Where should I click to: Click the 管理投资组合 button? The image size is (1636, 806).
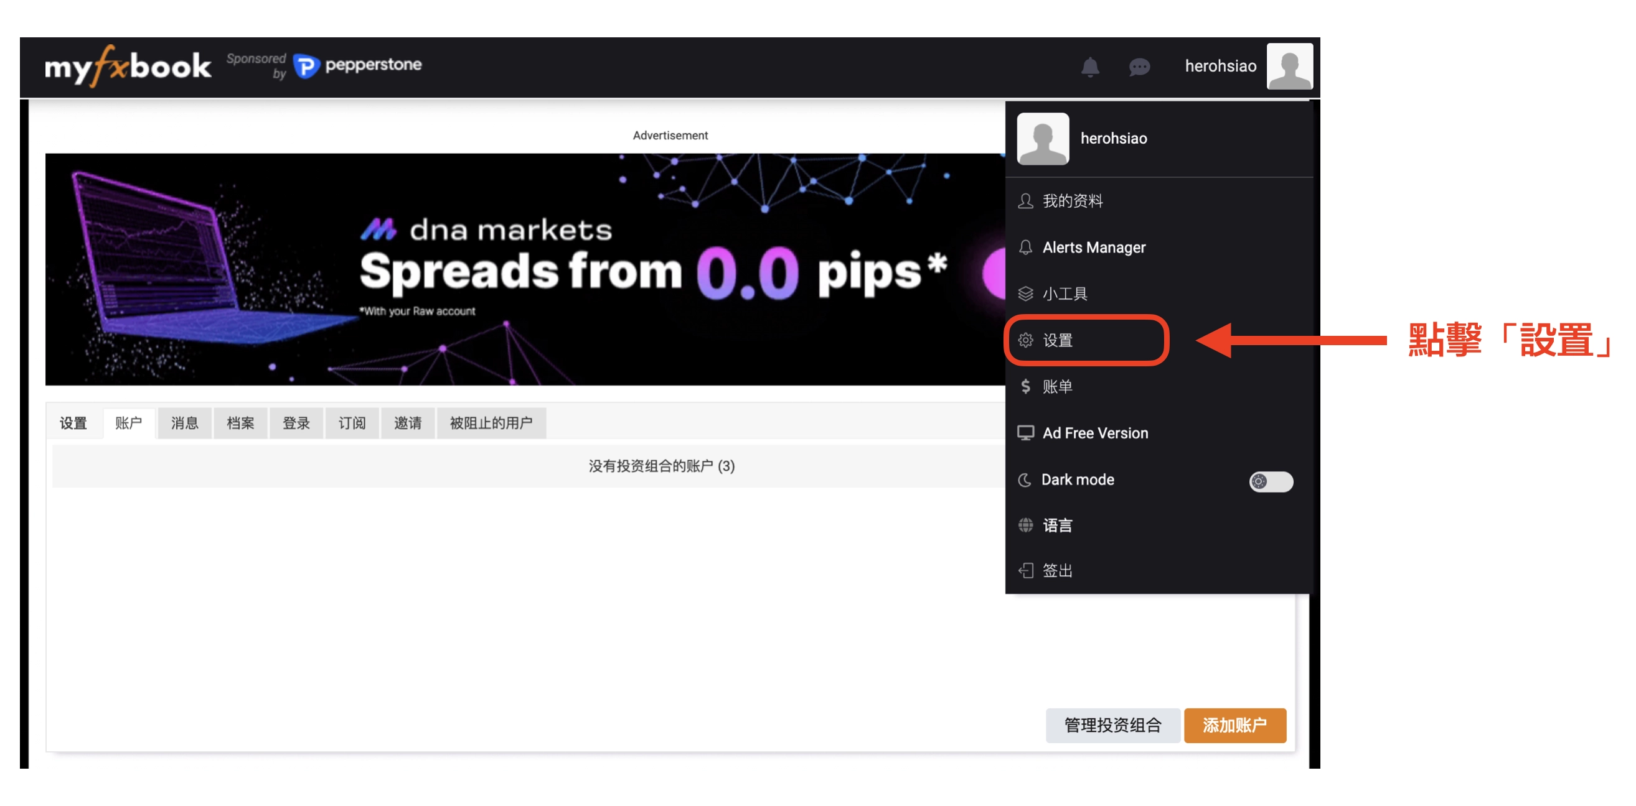click(1112, 725)
